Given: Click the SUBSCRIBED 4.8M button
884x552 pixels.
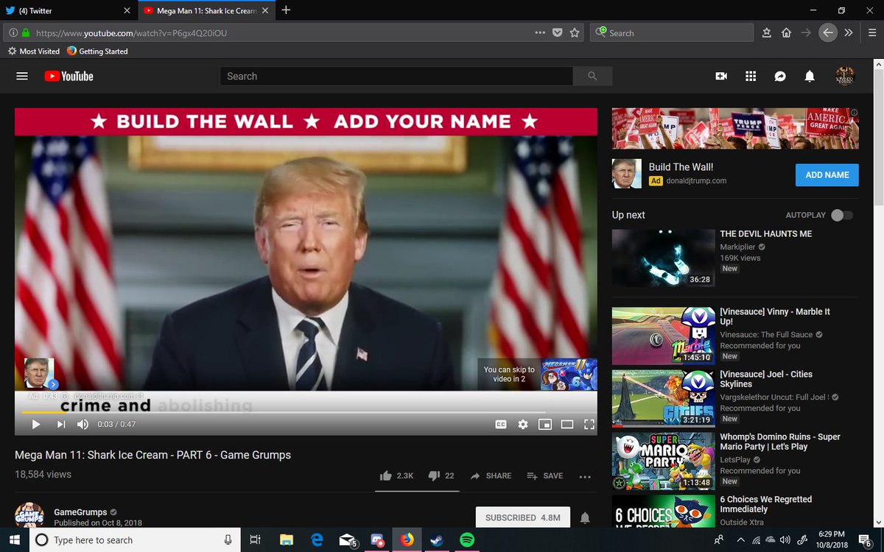Looking at the screenshot, I should [523, 517].
